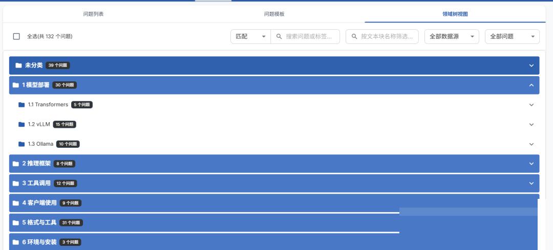Image resolution: width=553 pixels, height=250 pixels.
Task: Expand the 1.3 Ollama chevron
Action: tap(531, 144)
